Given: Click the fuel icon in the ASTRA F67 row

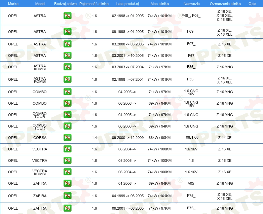Looking at the screenshot, I should point(67,56).
